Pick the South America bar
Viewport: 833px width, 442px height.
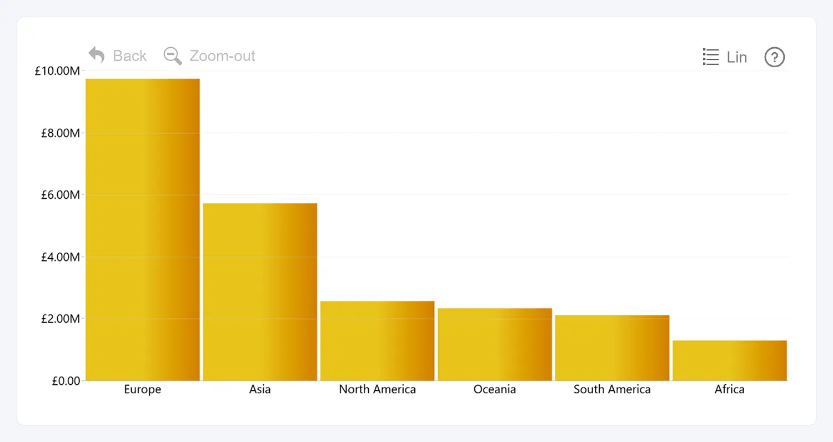612,348
